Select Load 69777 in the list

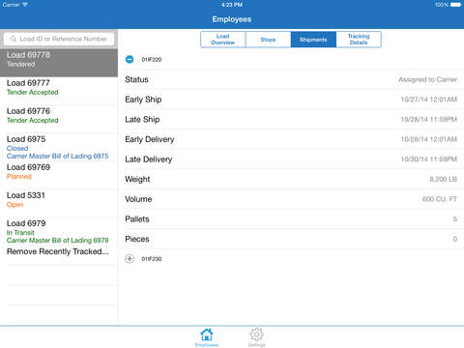tap(59, 91)
